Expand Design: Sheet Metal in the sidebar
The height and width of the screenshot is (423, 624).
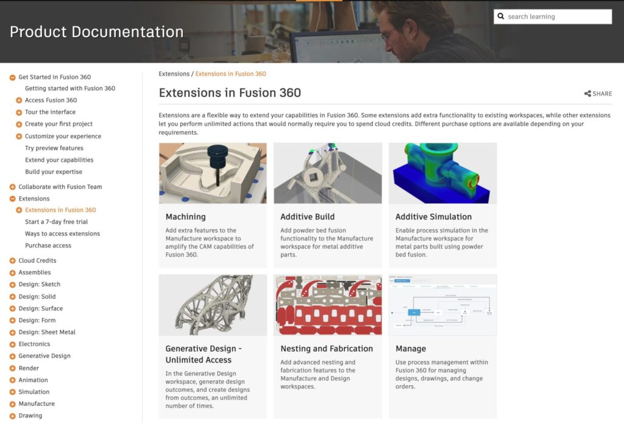[12, 332]
